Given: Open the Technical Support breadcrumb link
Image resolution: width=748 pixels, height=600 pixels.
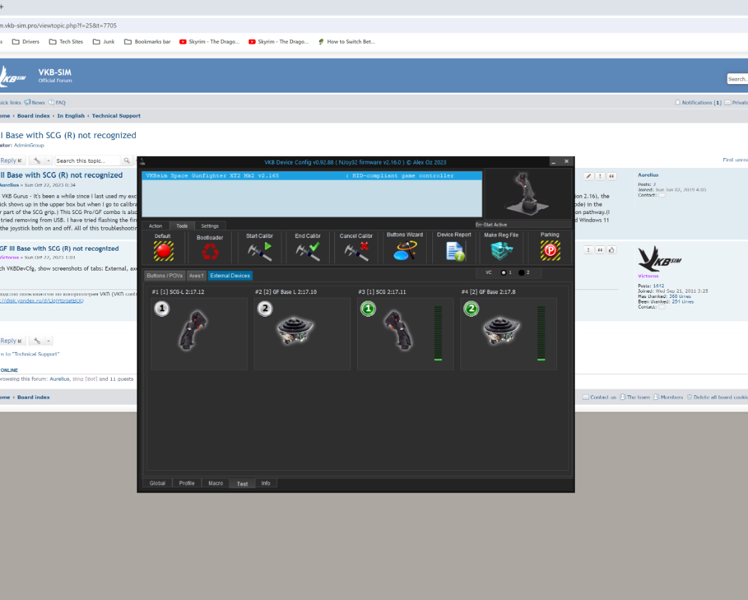Looking at the screenshot, I should (x=116, y=115).
